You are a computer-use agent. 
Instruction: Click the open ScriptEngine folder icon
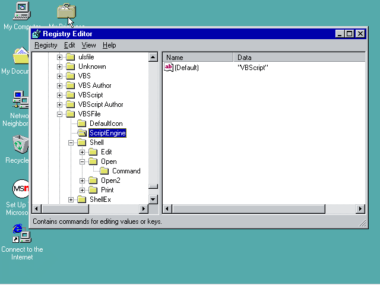pos(82,133)
